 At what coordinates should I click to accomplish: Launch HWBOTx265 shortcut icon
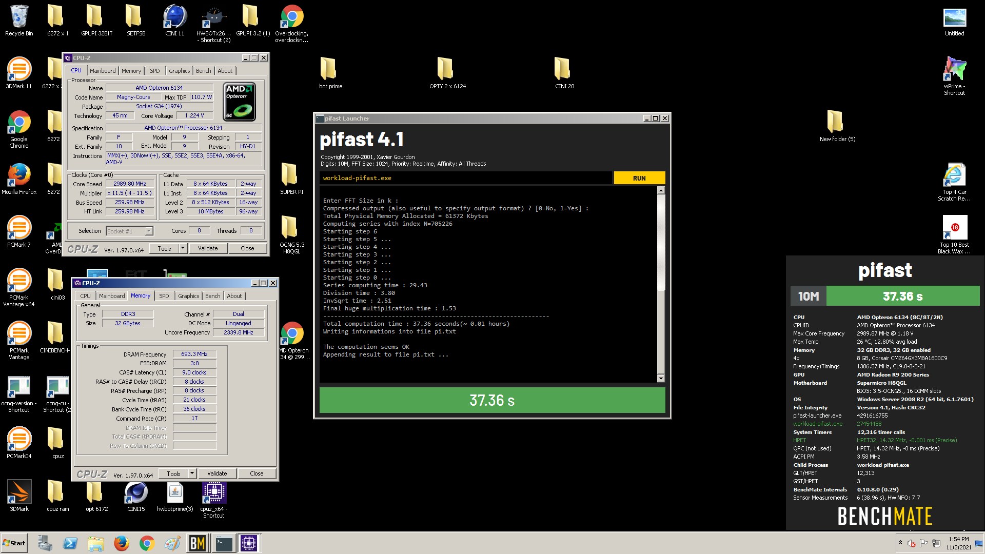[214, 24]
